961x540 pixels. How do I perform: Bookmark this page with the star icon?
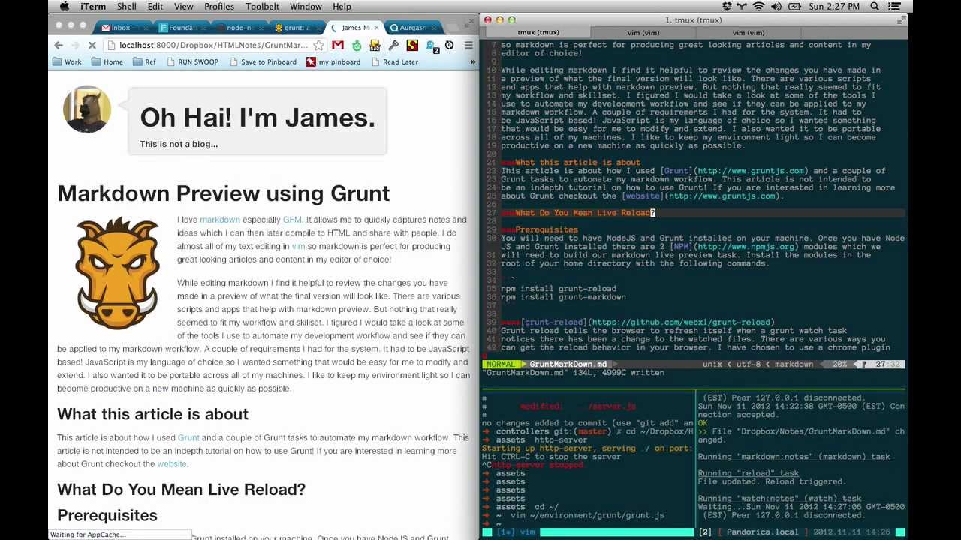coord(319,46)
